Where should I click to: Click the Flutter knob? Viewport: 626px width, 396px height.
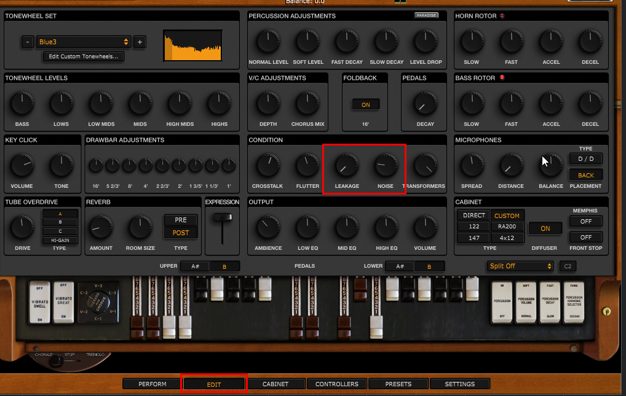click(307, 166)
